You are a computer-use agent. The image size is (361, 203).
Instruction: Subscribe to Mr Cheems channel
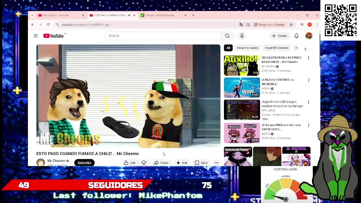[84, 163]
